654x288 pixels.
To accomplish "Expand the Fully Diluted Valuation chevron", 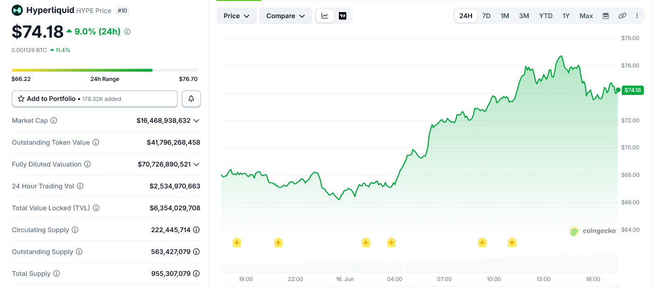I will tap(196, 164).
